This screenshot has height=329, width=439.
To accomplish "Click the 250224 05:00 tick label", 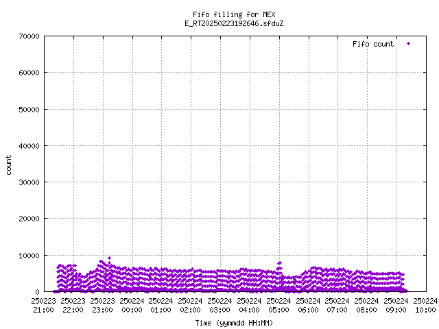I will tap(278, 306).
